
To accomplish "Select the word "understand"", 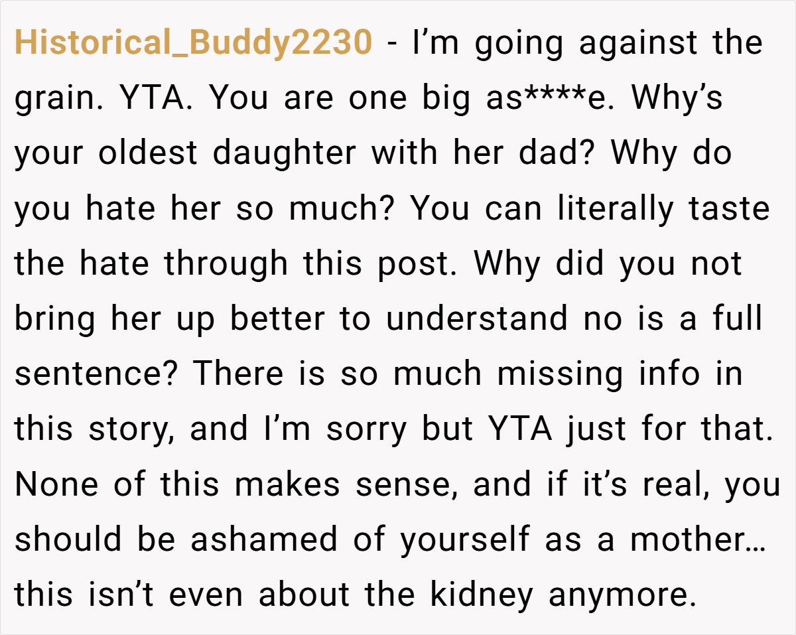I will (477, 319).
